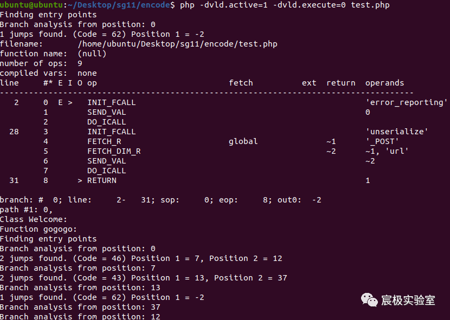
Task: Click the 'fetch' column header
Action: (241, 83)
